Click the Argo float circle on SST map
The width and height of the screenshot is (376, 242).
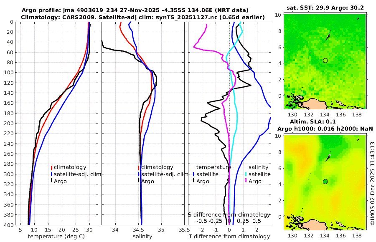tap(325, 60)
